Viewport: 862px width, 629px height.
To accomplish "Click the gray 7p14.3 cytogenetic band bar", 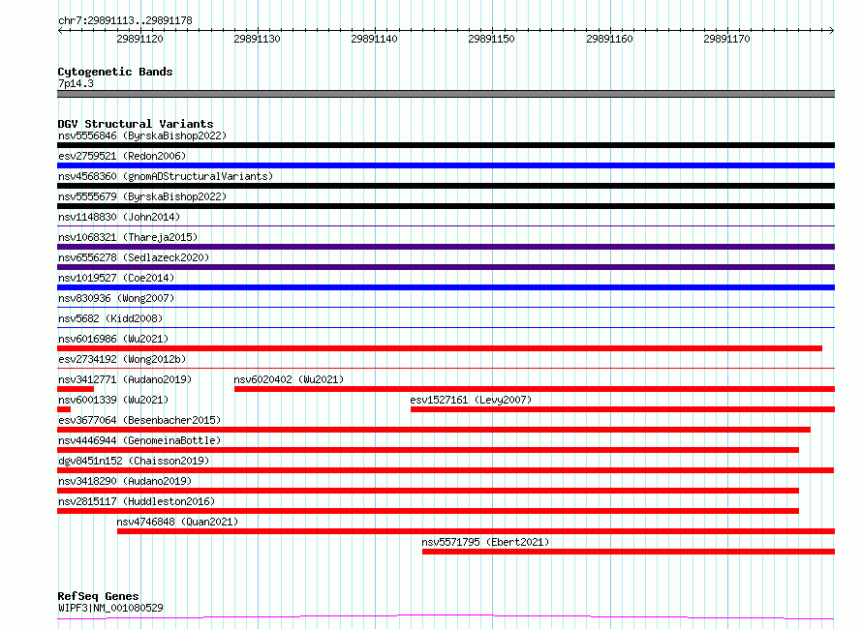I will [x=446, y=94].
